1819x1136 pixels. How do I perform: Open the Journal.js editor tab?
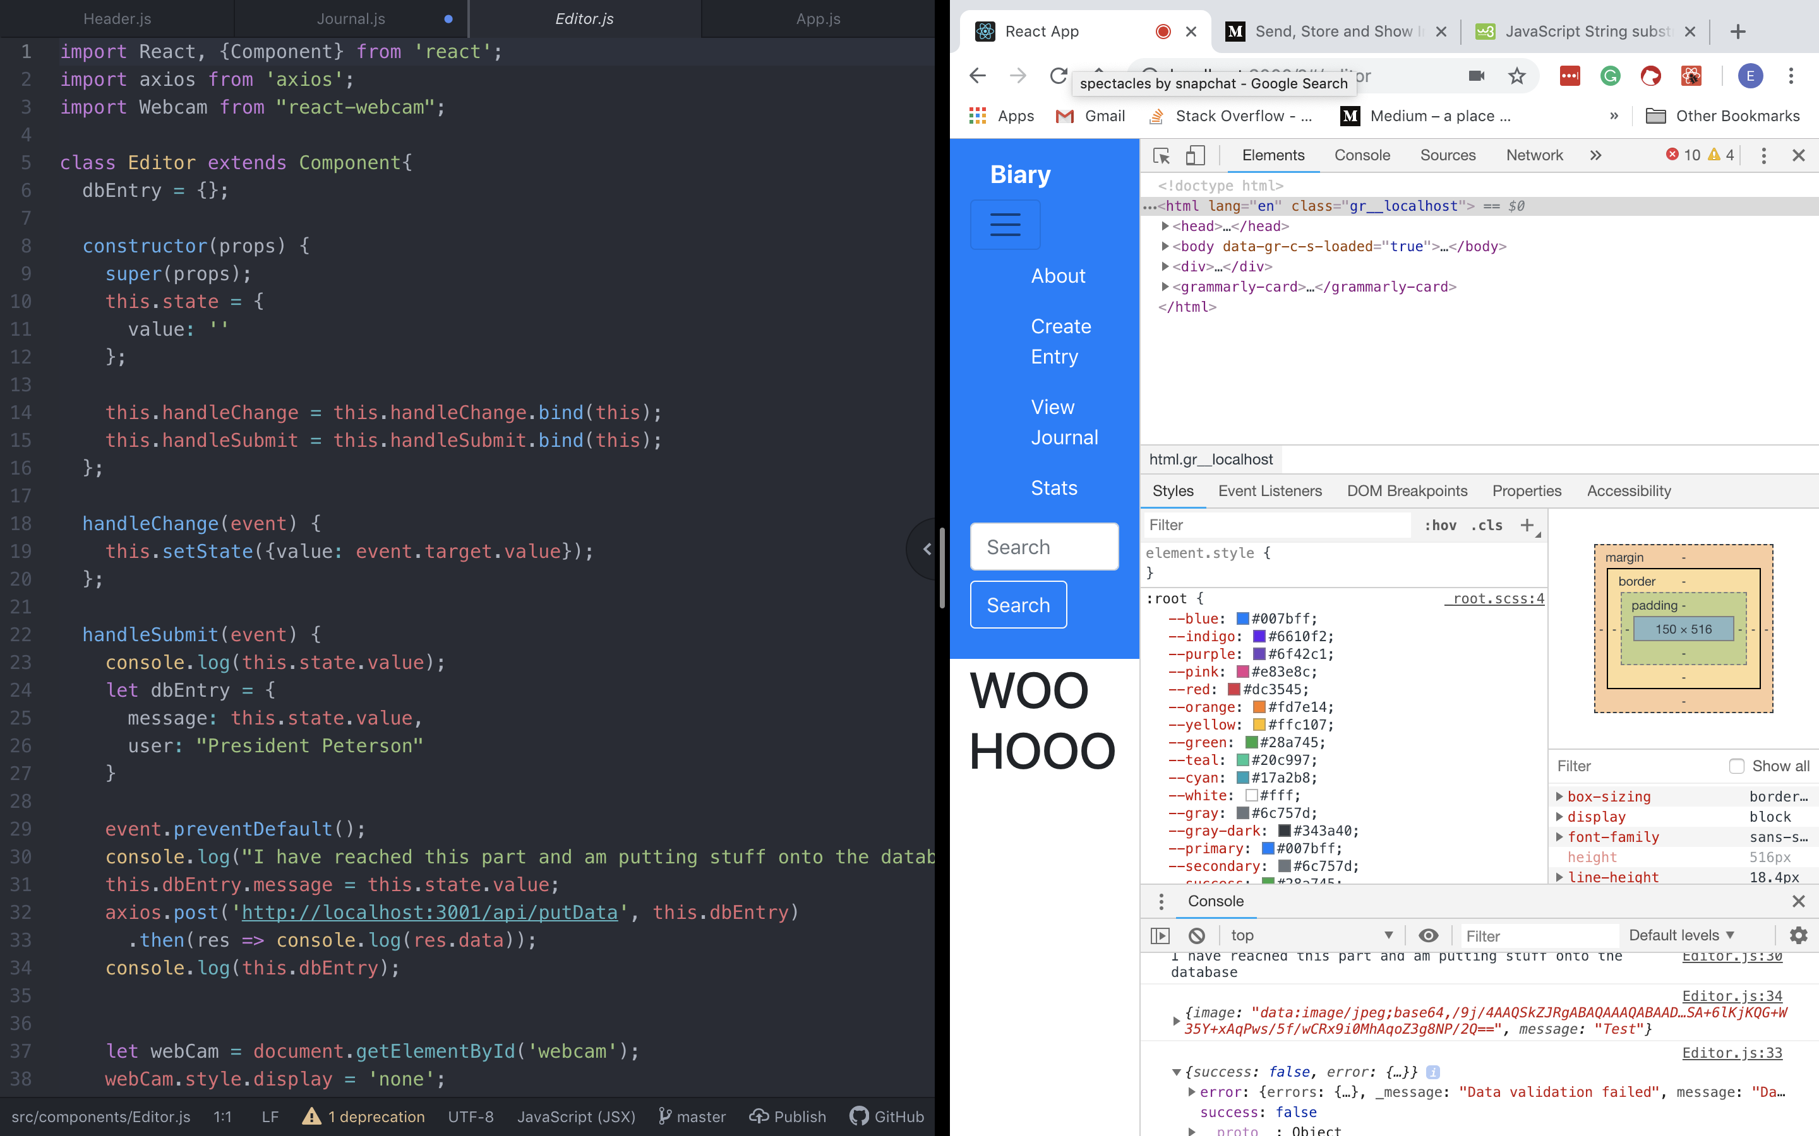[351, 19]
